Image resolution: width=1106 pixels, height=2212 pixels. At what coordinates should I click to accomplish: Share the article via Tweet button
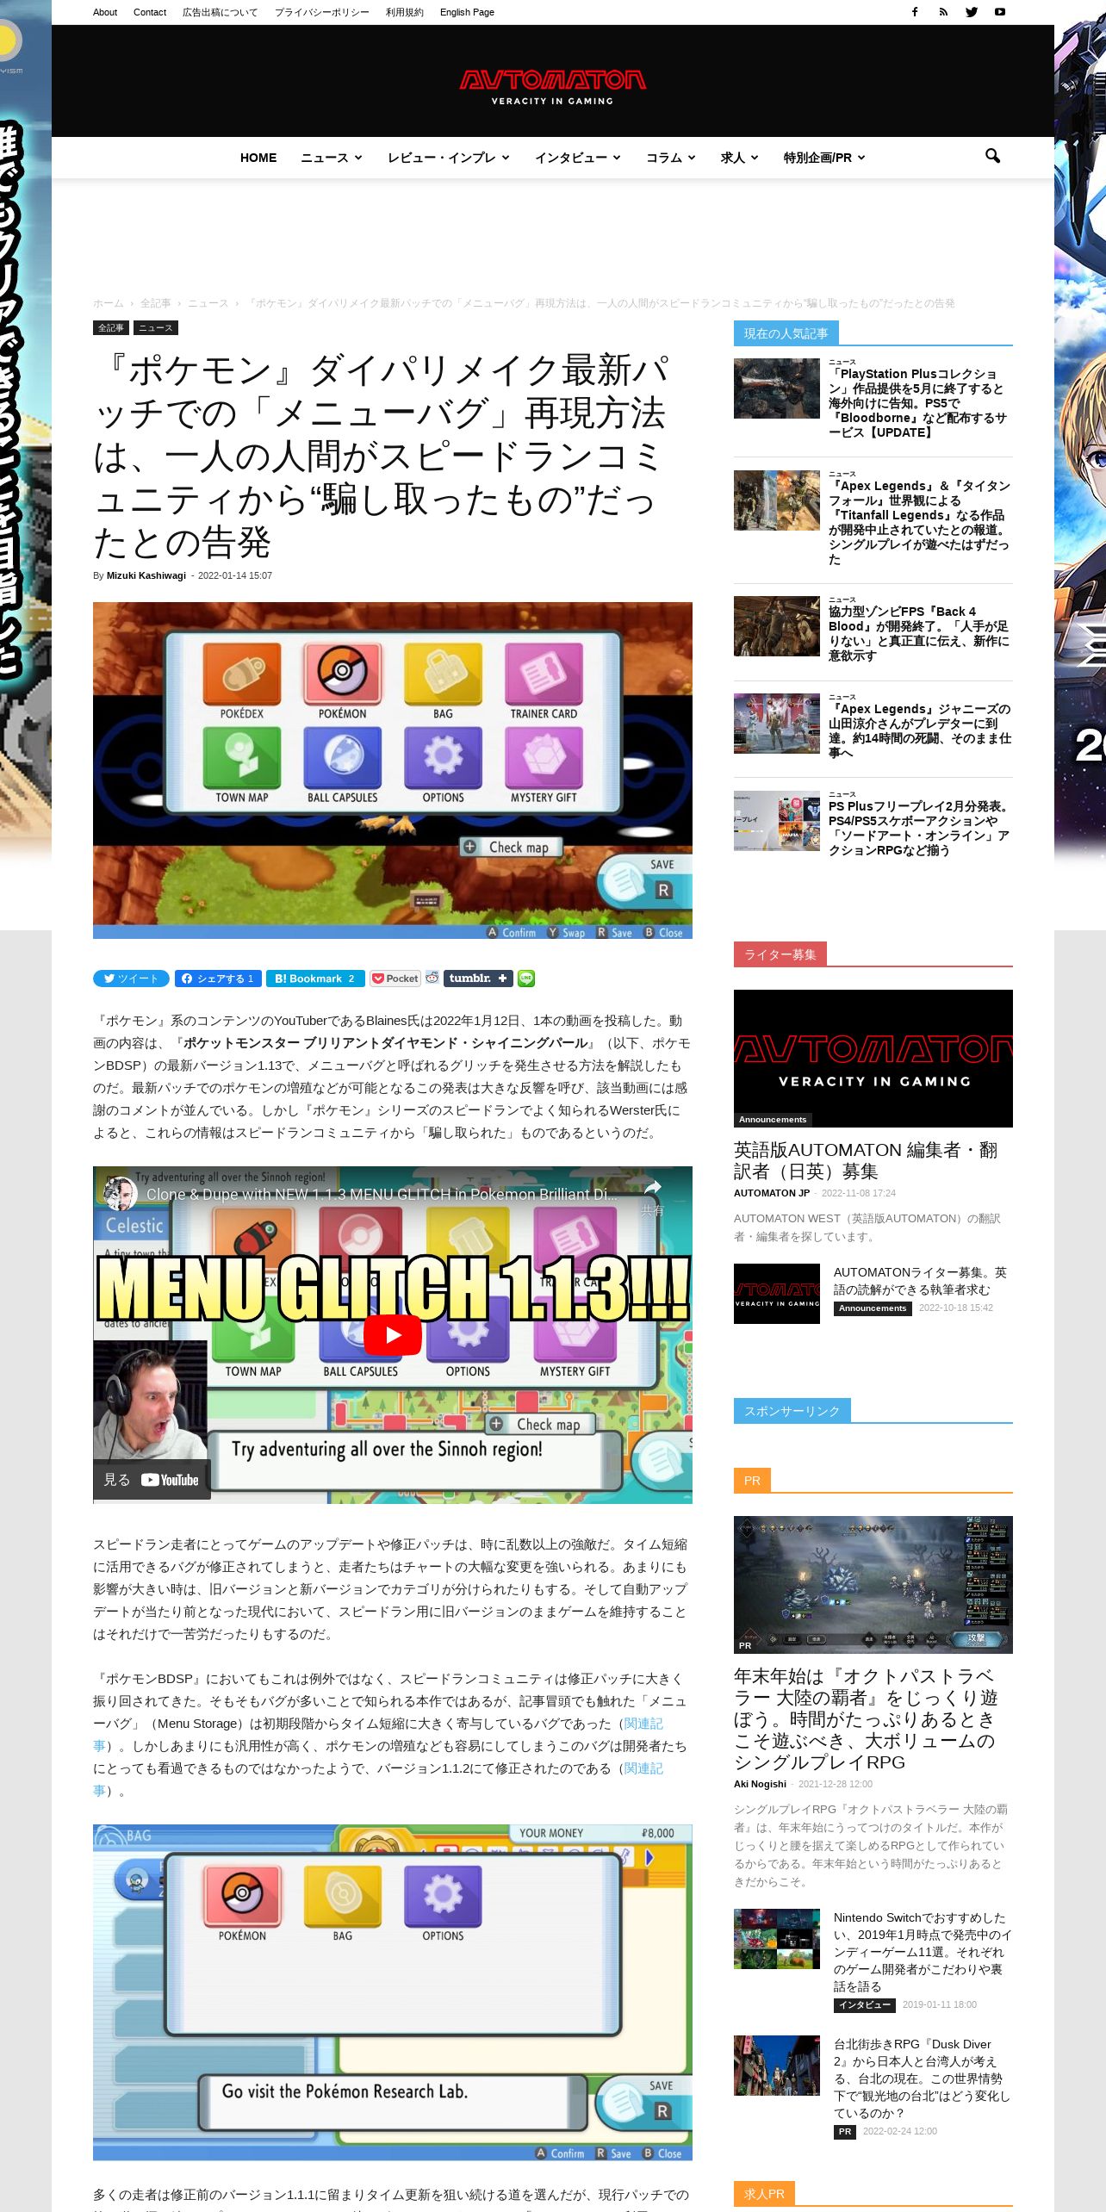coord(131,979)
